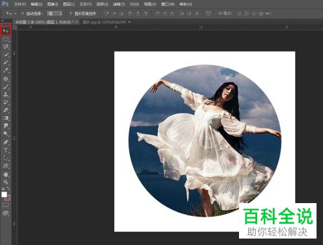Image resolution: width=323 pixels, height=245 pixels.
Task: Choose the 3D rotate mode icon
Action: pyautogui.click(x=240, y=14)
